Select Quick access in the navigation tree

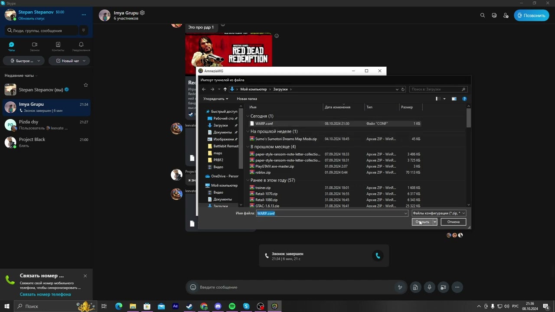pyautogui.click(x=222, y=111)
